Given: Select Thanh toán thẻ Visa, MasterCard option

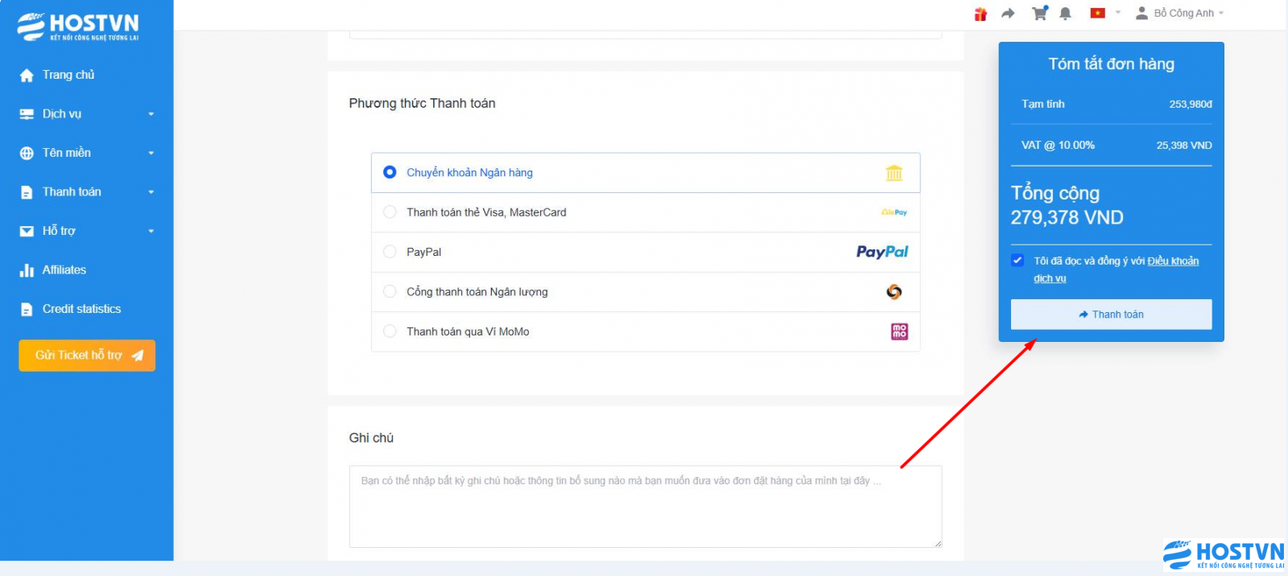Looking at the screenshot, I should (x=390, y=212).
